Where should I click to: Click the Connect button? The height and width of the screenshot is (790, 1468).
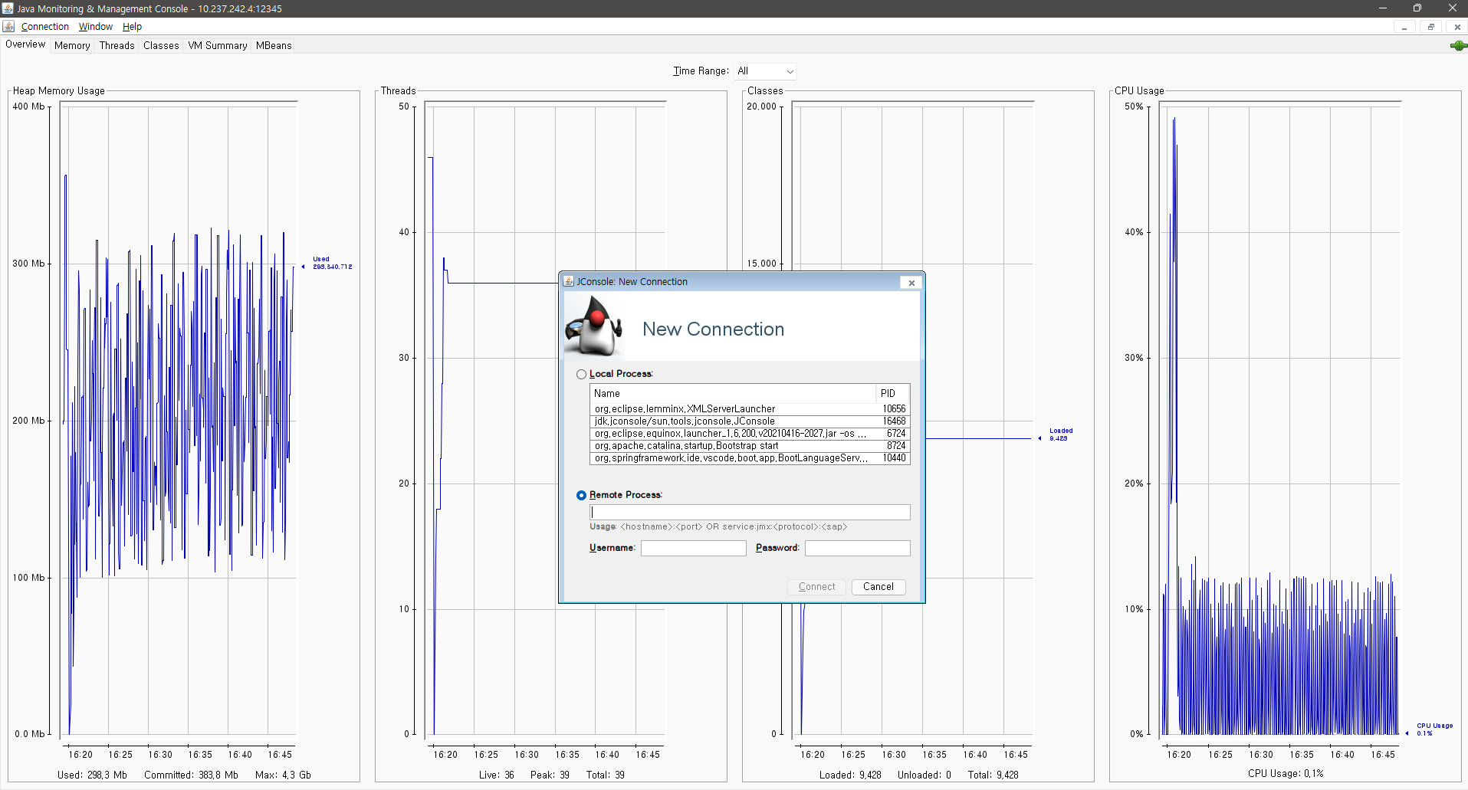(x=817, y=587)
